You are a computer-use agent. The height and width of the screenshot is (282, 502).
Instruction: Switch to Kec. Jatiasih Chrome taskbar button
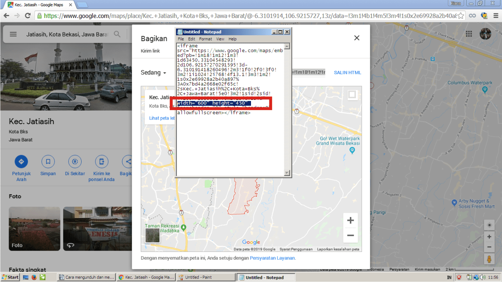coord(146,277)
